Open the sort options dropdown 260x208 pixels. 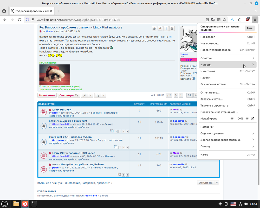[x=100, y=95]
